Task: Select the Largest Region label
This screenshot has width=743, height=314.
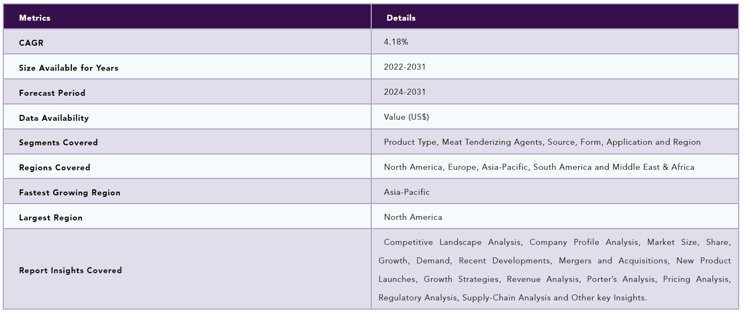Action: (51, 218)
